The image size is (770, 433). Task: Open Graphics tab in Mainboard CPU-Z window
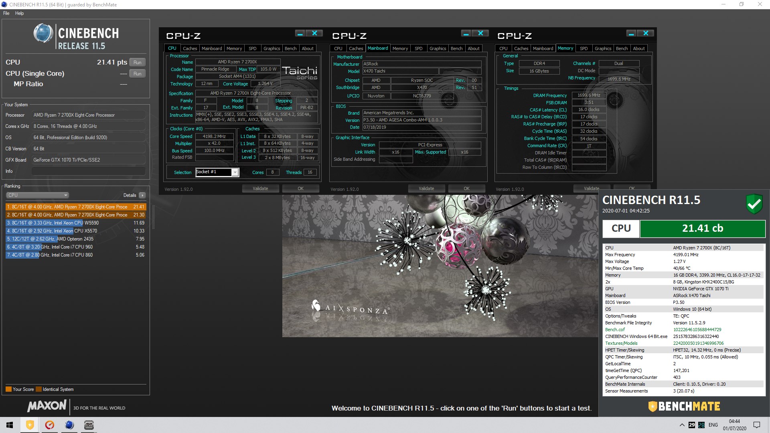click(x=438, y=49)
